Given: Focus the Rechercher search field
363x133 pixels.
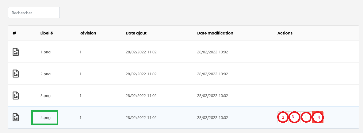Looking at the screenshot, I should [34, 13].
